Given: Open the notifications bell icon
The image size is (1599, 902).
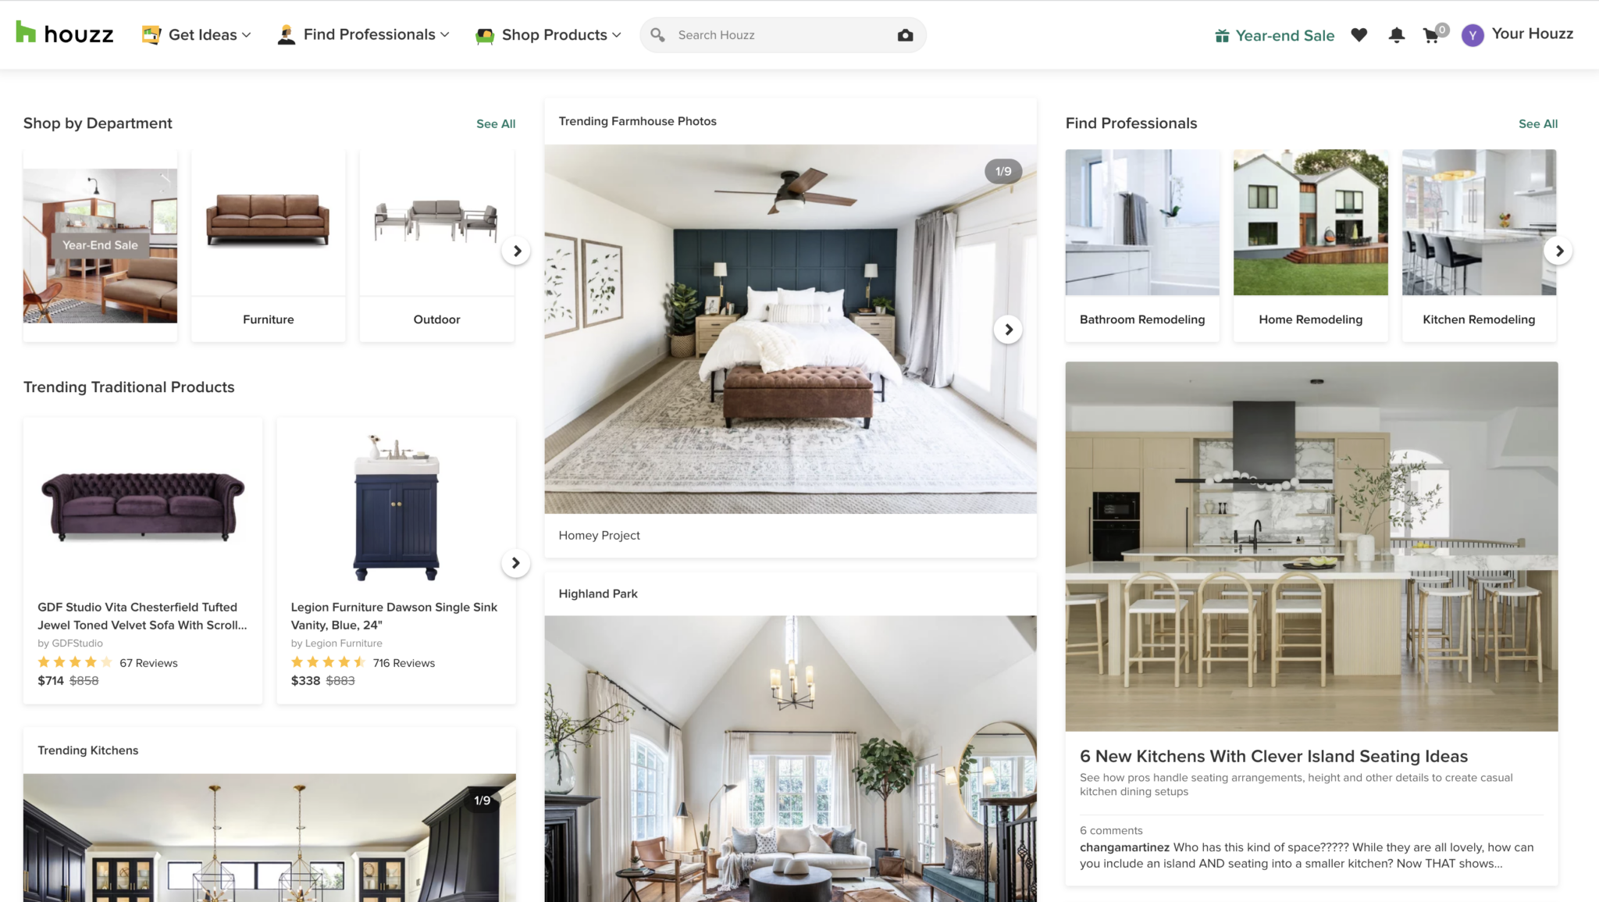Looking at the screenshot, I should coord(1396,34).
